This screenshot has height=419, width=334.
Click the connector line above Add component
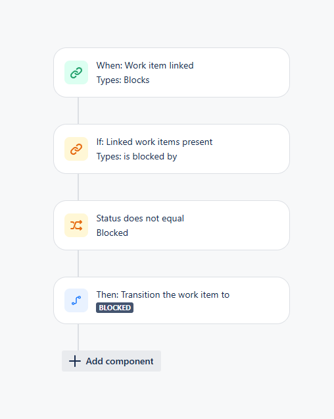click(x=78, y=337)
